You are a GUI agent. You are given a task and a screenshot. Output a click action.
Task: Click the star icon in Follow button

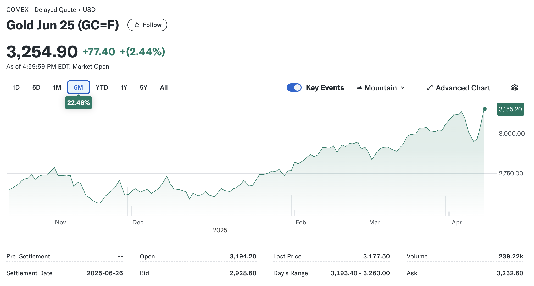[x=137, y=25]
